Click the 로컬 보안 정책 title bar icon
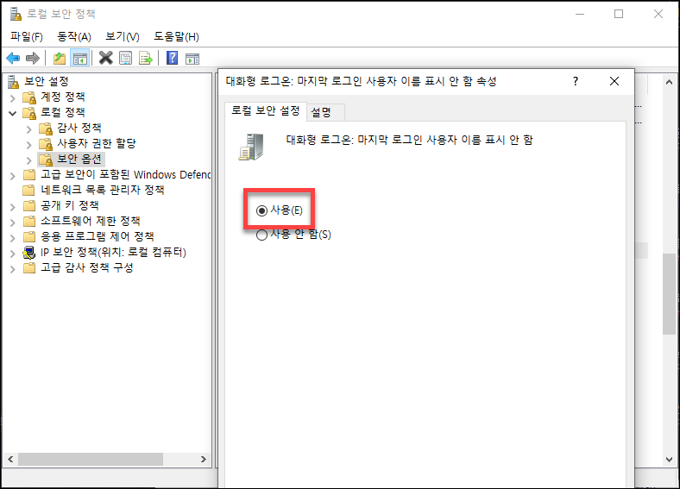Image resolution: width=680 pixels, height=489 pixels. tap(16, 14)
